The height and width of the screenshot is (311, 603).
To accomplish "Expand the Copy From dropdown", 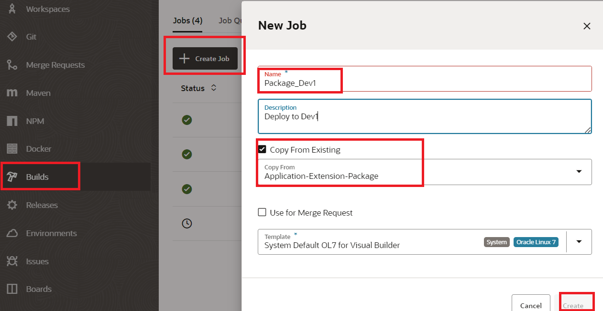I will tap(579, 172).
